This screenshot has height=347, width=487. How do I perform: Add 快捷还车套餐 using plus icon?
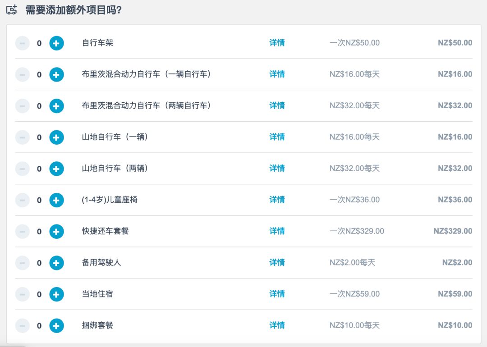pos(56,231)
